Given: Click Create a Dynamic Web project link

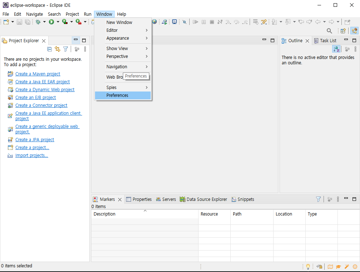Looking at the screenshot, I should click(45, 89).
